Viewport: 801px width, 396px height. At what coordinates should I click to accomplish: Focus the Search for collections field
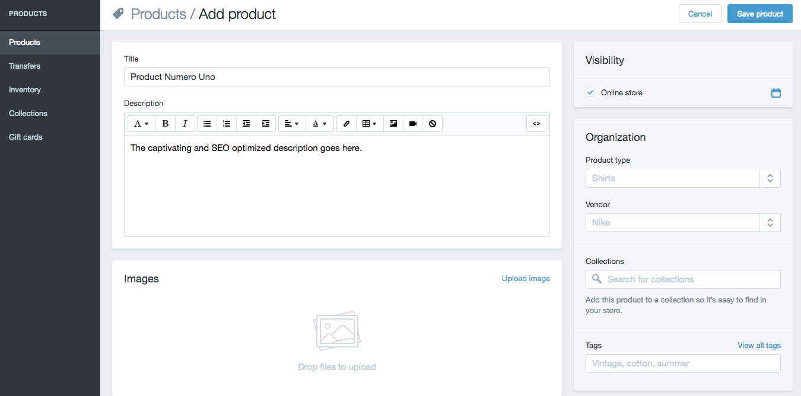click(x=683, y=279)
